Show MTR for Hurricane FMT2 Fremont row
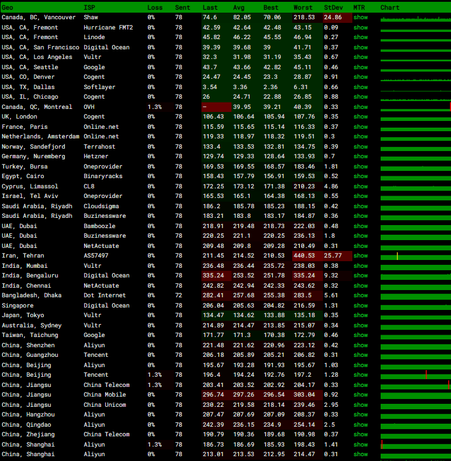Screen dimensions: 451x461 pos(361,27)
